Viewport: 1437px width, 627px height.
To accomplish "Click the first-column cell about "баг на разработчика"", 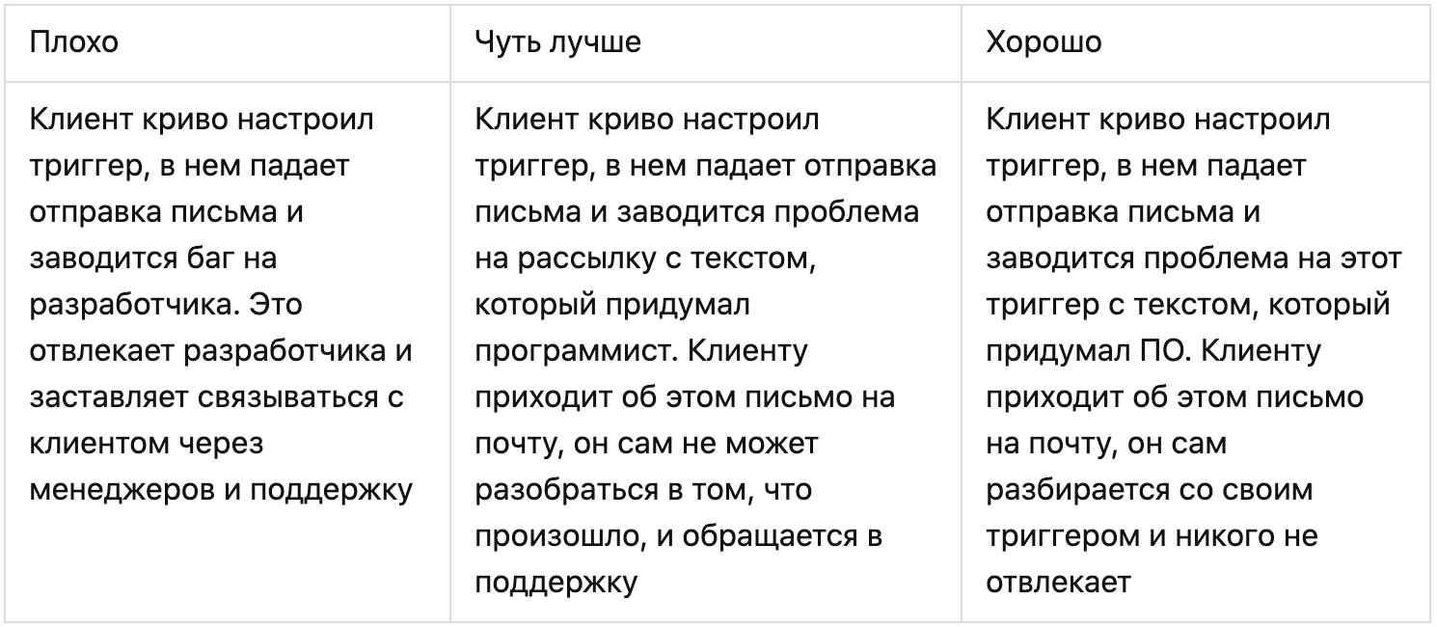I will click(x=227, y=351).
